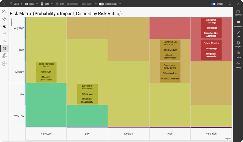The width and height of the screenshot is (243, 142).
Task: Enter fullscreen with the expand icon
Action: pos(238,4)
